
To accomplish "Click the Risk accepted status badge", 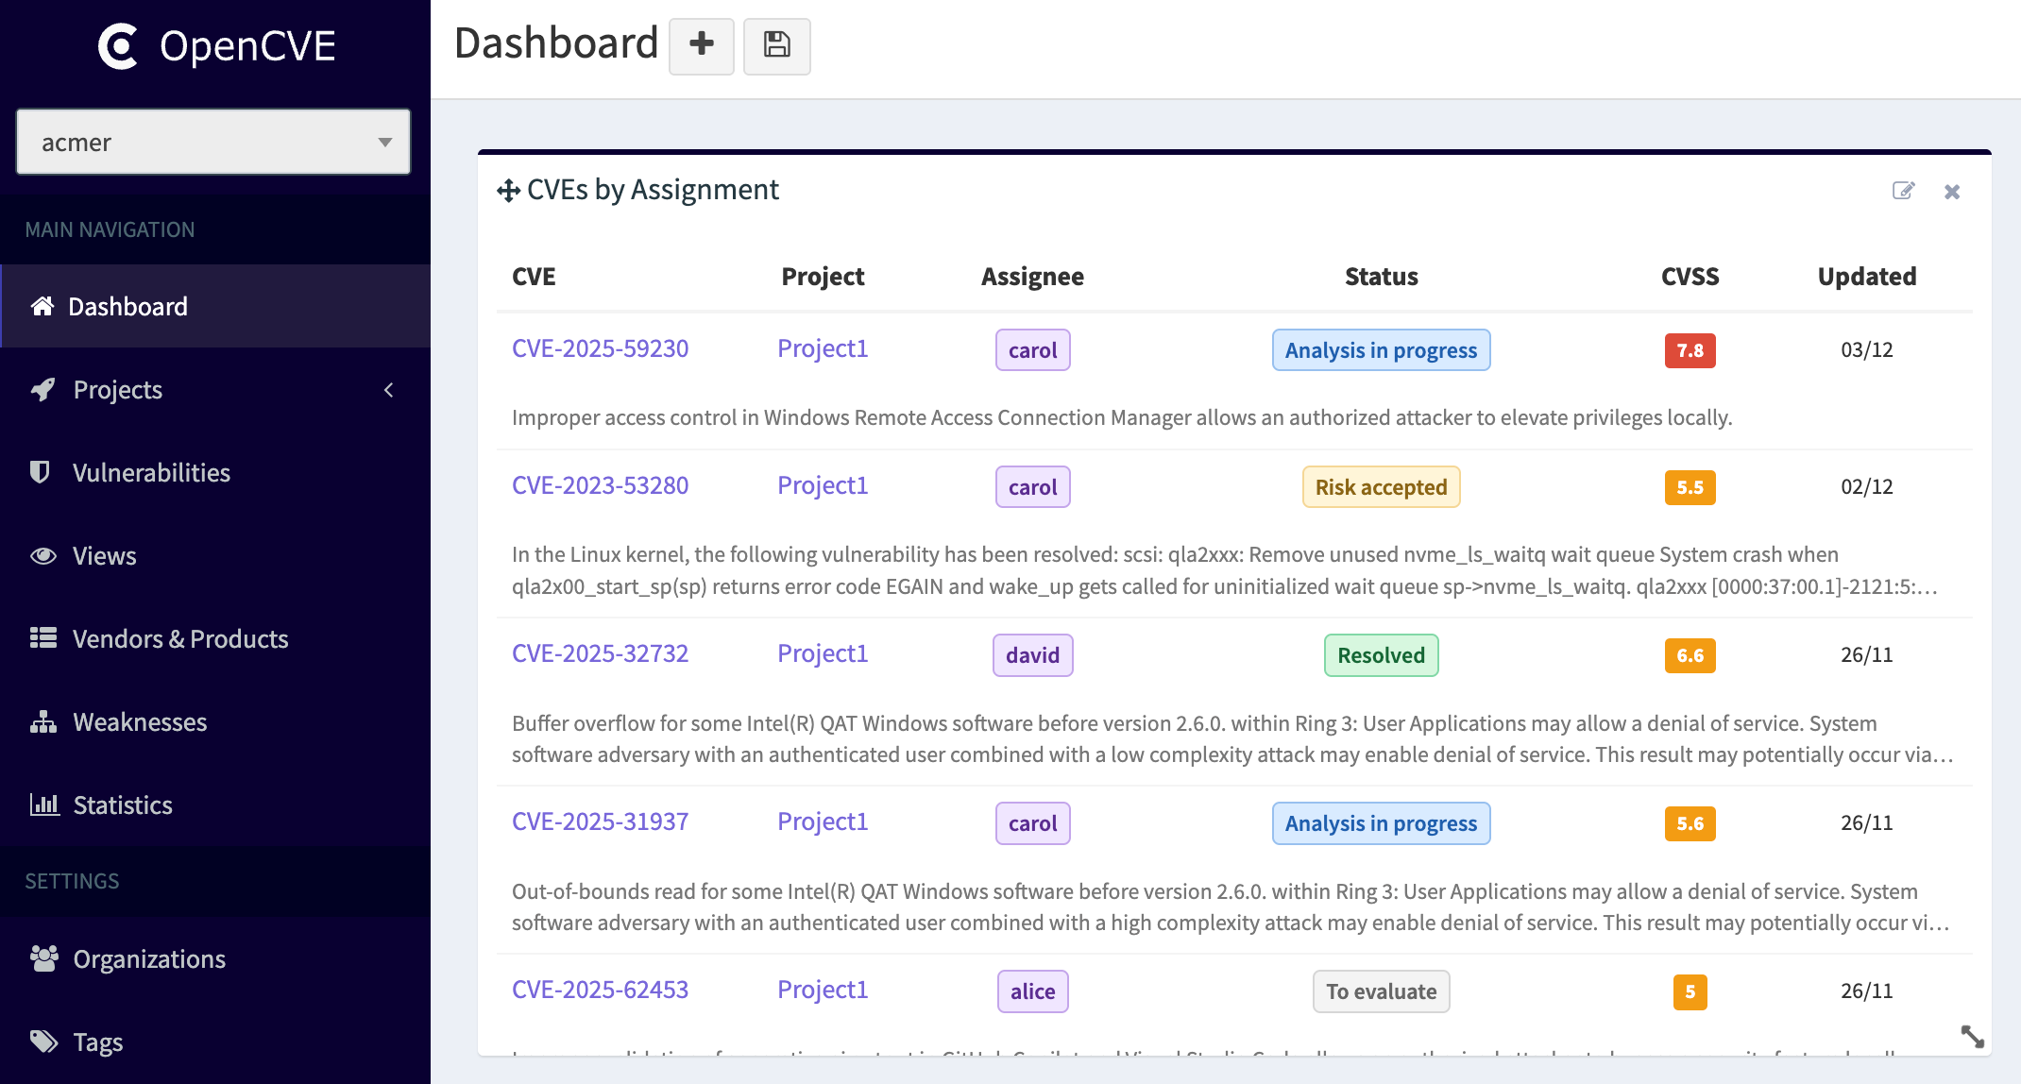I will 1381,486.
